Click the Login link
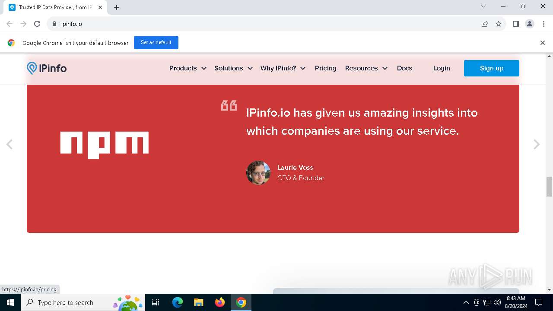The image size is (553, 311). [x=442, y=68]
